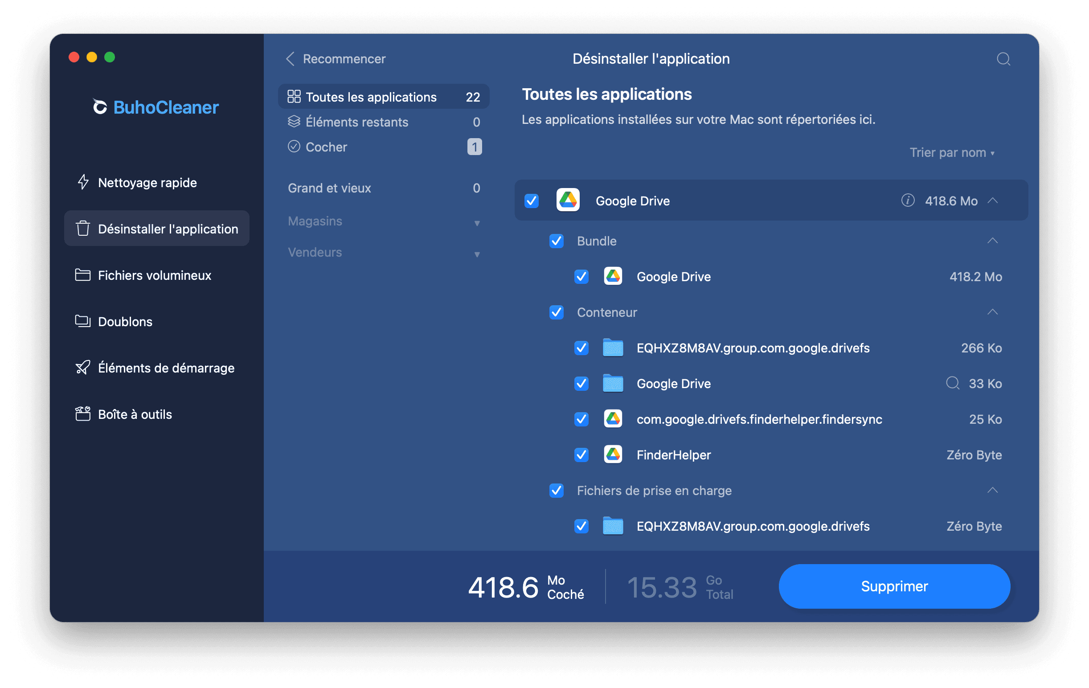This screenshot has width=1089, height=688.
Task: Click the Supprimer button
Action: 894,586
